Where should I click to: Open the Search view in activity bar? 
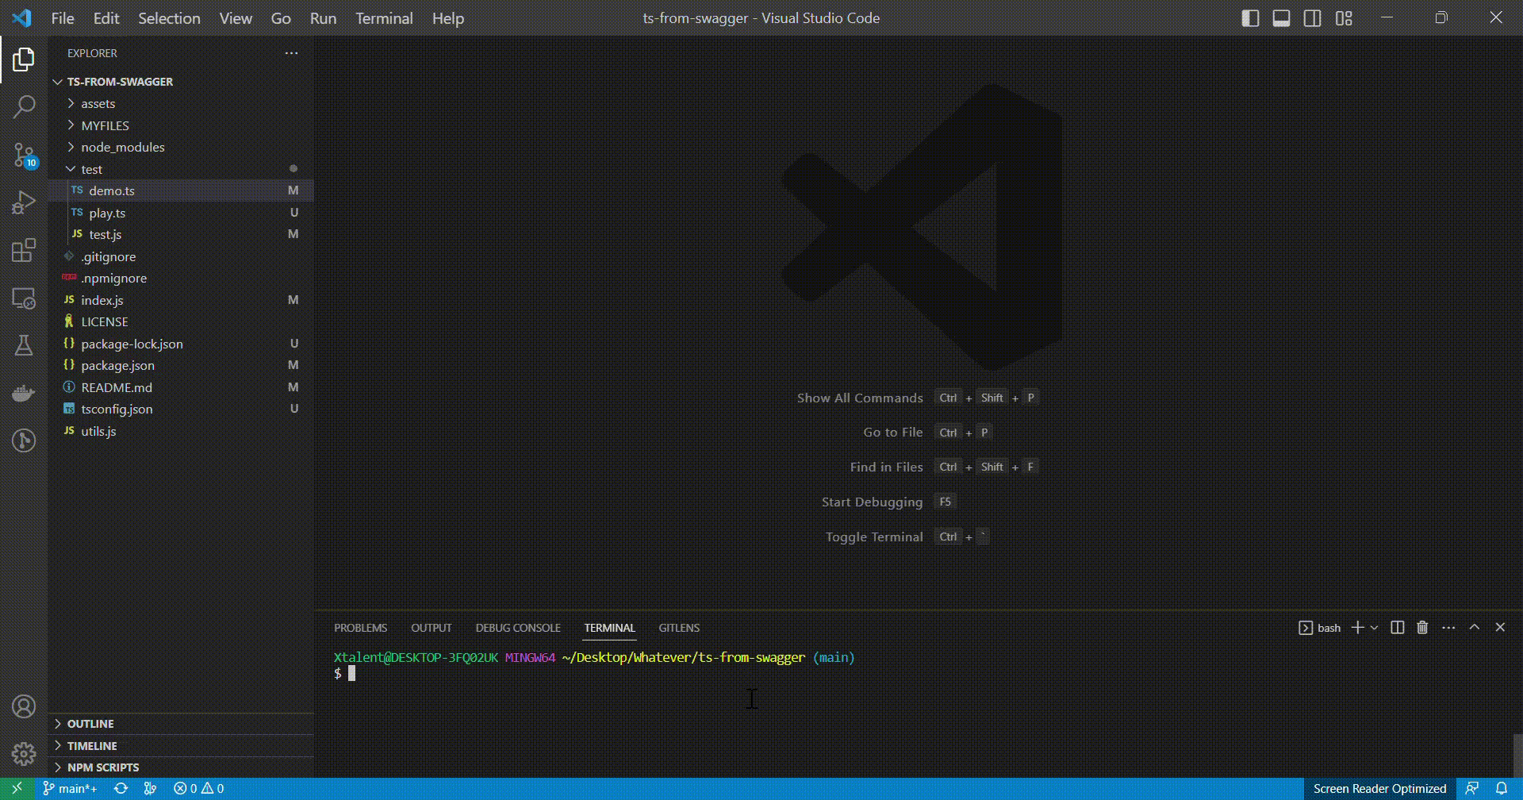tap(24, 106)
